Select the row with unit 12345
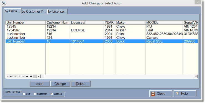 (x=102, y=27)
